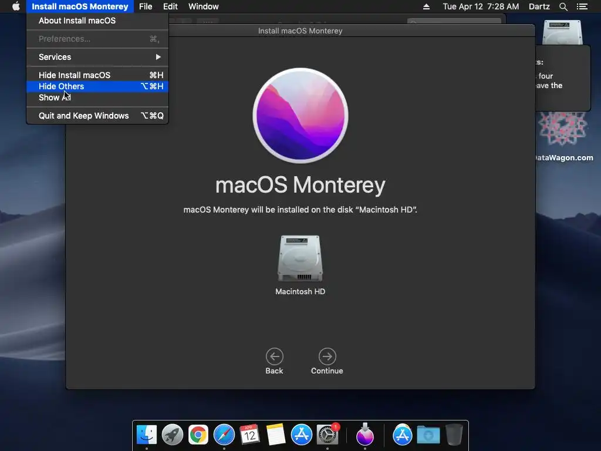Open Finder from the Dock
Screen dimensions: 601x451
click(x=147, y=435)
